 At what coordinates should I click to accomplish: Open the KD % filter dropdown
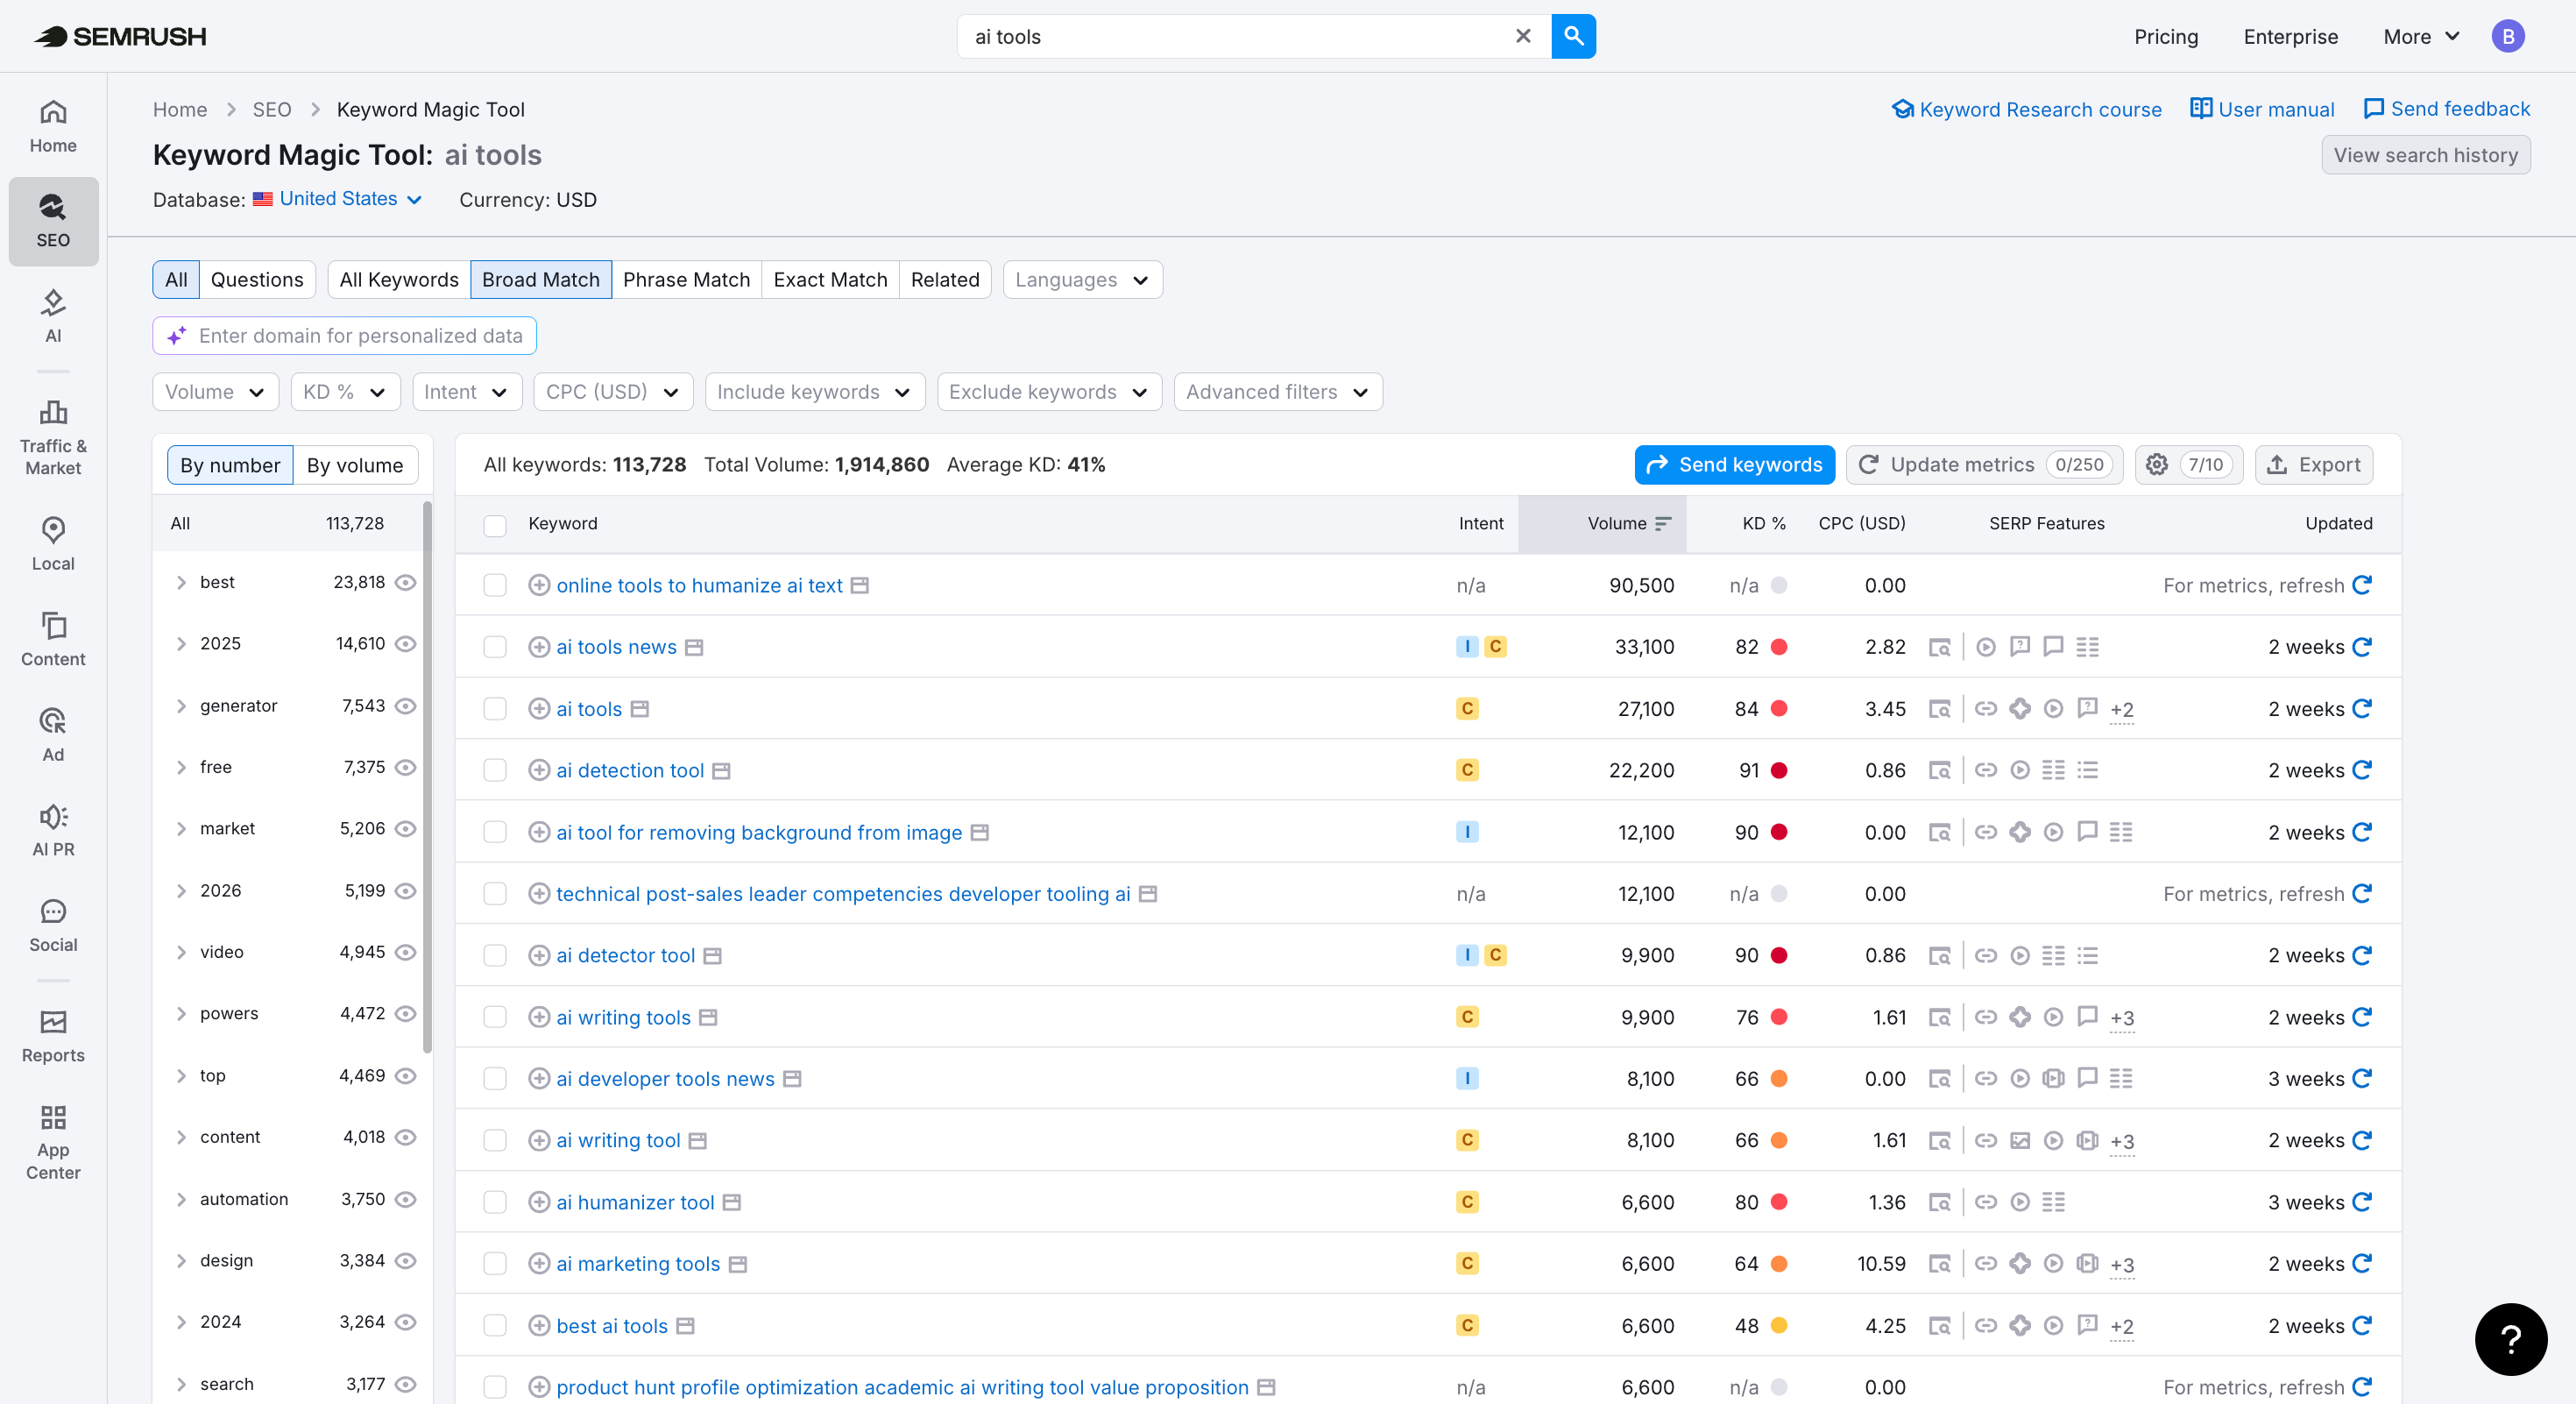(345, 391)
